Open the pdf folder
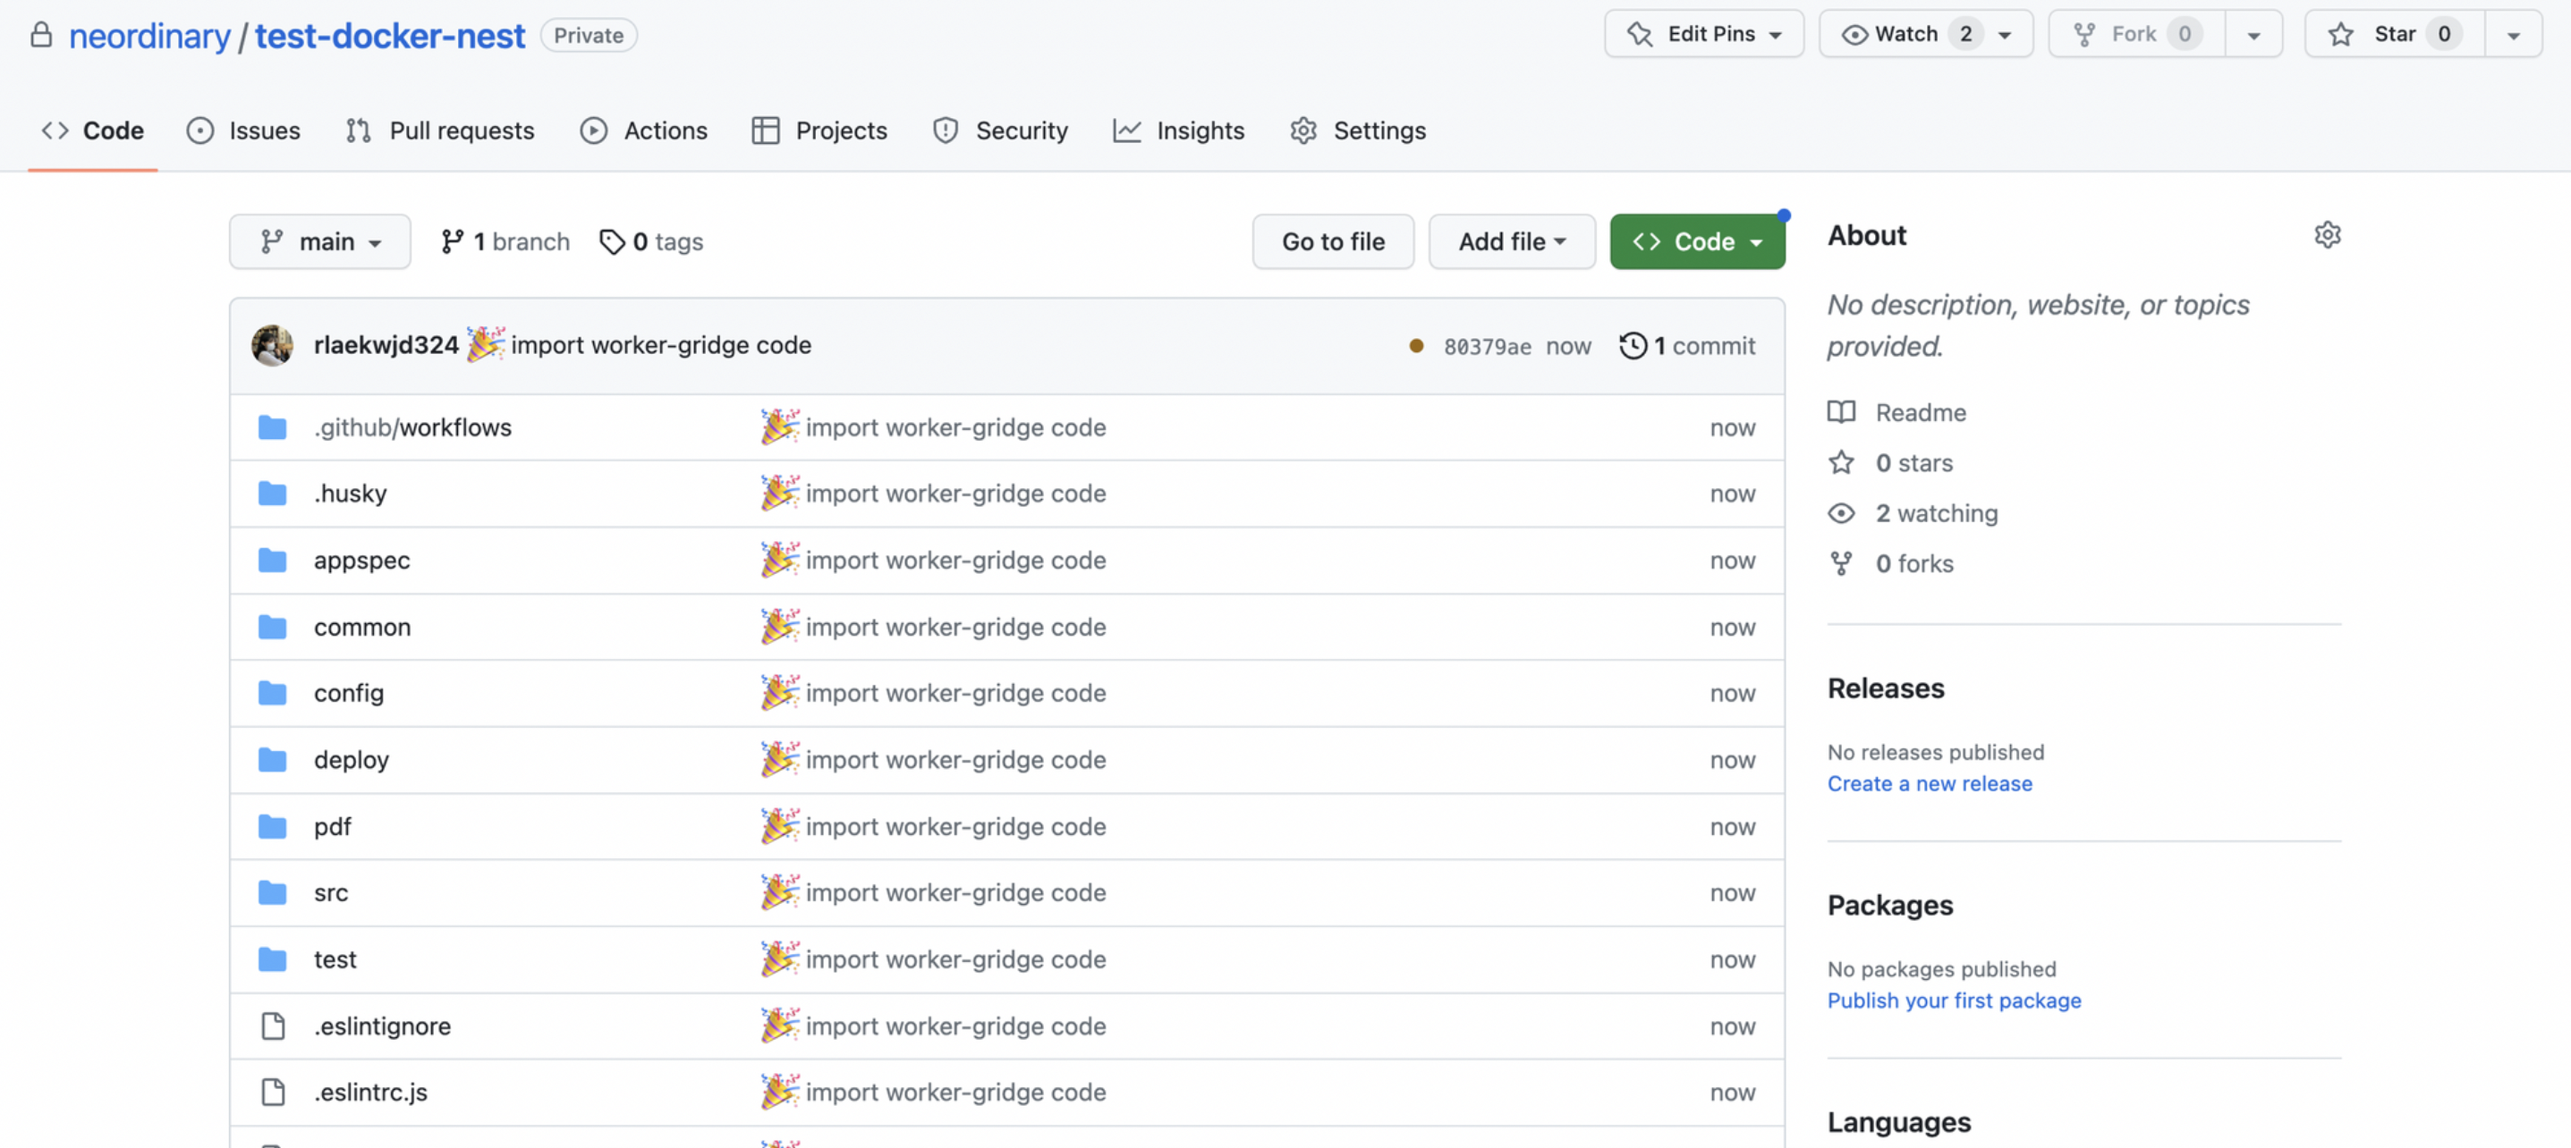Image resolution: width=2571 pixels, height=1148 pixels. [333, 827]
